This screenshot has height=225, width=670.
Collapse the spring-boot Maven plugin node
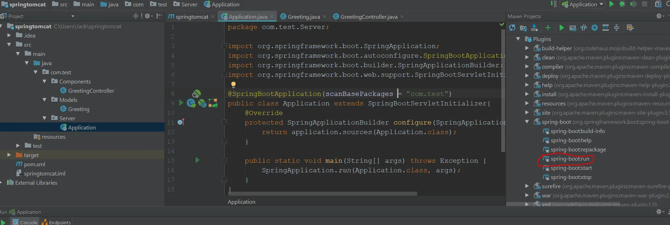click(x=527, y=122)
